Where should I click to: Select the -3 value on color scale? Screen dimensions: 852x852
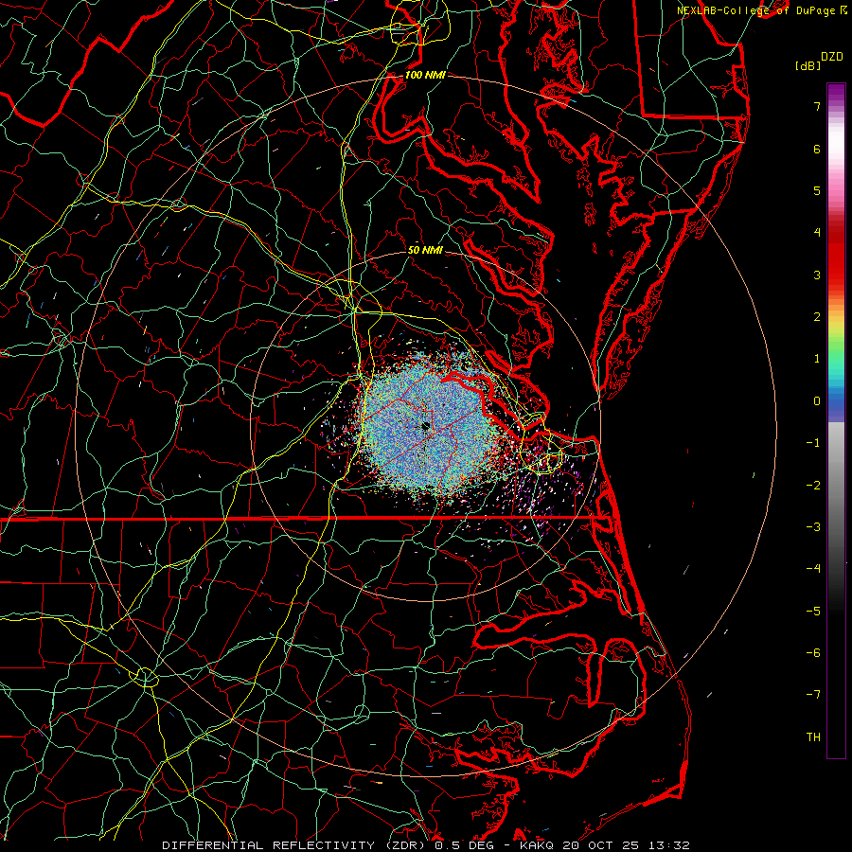pos(813,527)
